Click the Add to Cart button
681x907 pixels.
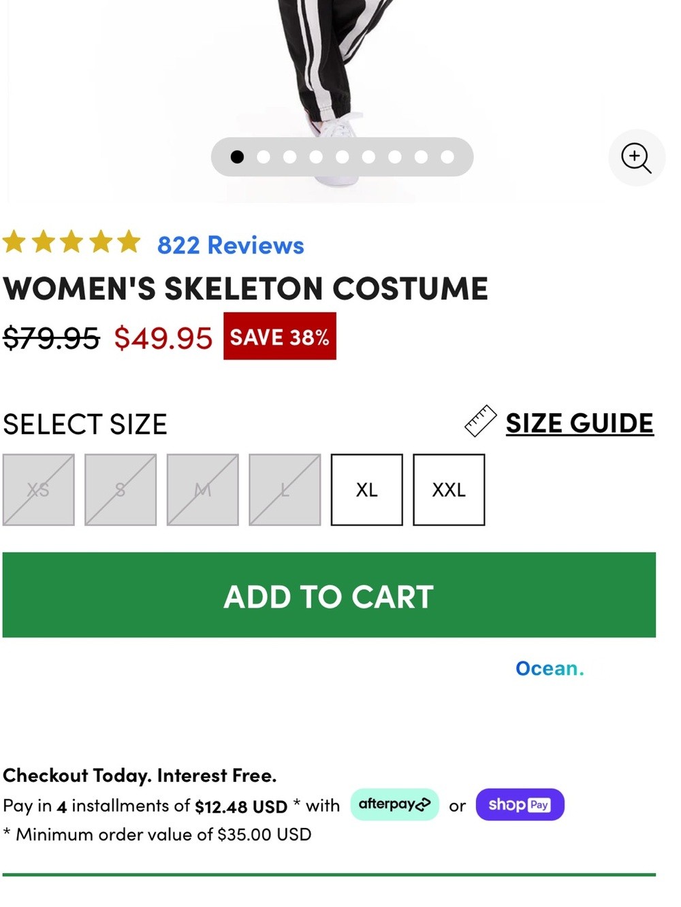[x=329, y=595]
